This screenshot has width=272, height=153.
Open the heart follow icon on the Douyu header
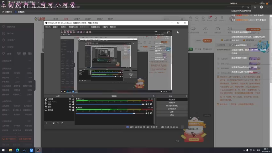(197, 18)
